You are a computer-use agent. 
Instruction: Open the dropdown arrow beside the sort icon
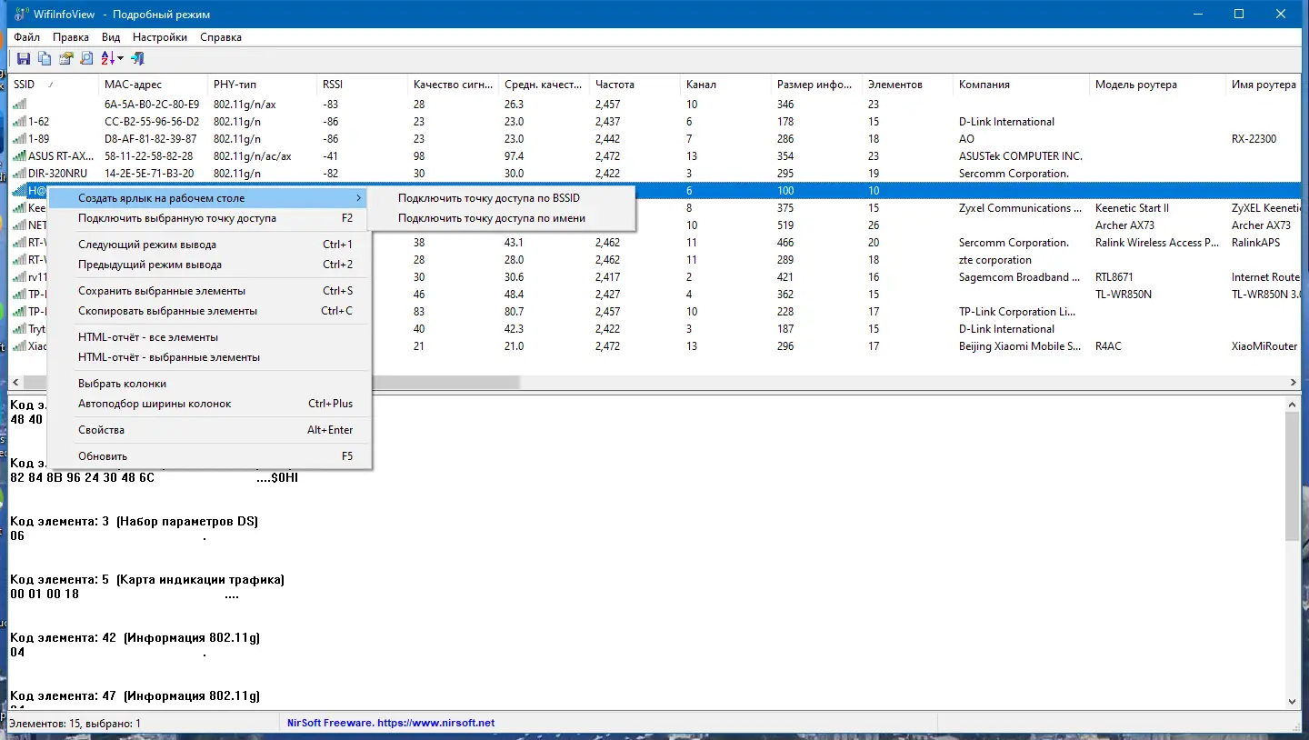[121, 59]
